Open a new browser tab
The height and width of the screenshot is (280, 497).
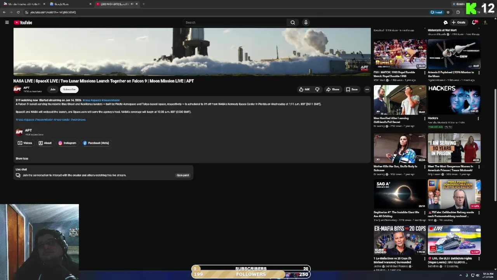pyautogui.click(x=143, y=4)
